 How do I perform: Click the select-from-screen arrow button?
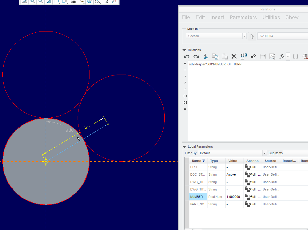tap(252, 36)
